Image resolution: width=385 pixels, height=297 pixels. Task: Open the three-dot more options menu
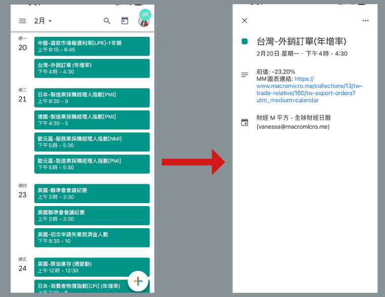click(x=366, y=21)
